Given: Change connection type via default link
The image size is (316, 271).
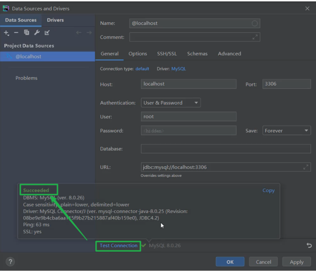Looking at the screenshot, I should coord(142,69).
